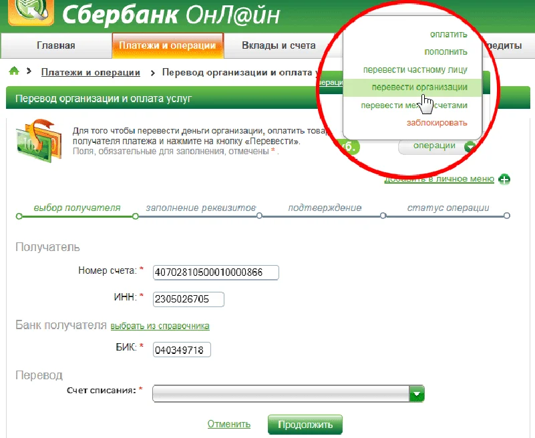Click the выбор получателя step label
The height and width of the screenshot is (438, 535).
[x=77, y=208]
